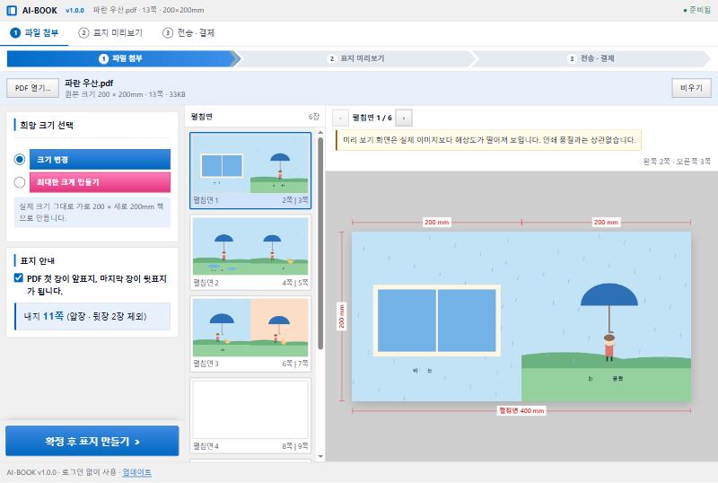Toggle the PDF 첫 장이 앞표지 checkbox

pyautogui.click(x=18, y=277)
